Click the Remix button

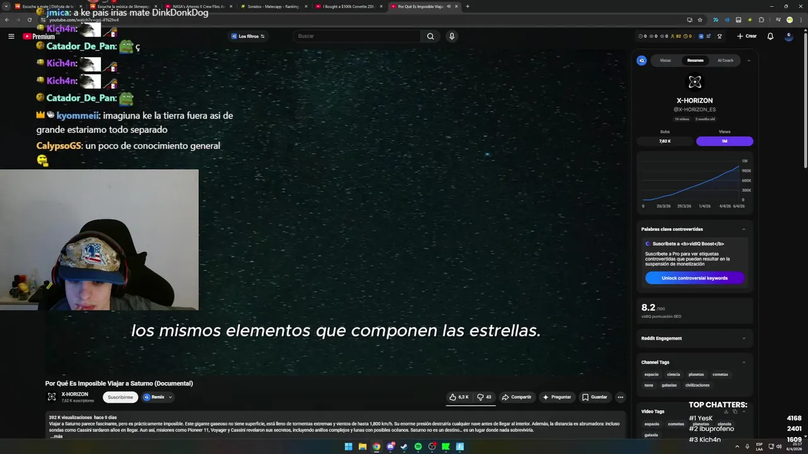tap(154, 397)
